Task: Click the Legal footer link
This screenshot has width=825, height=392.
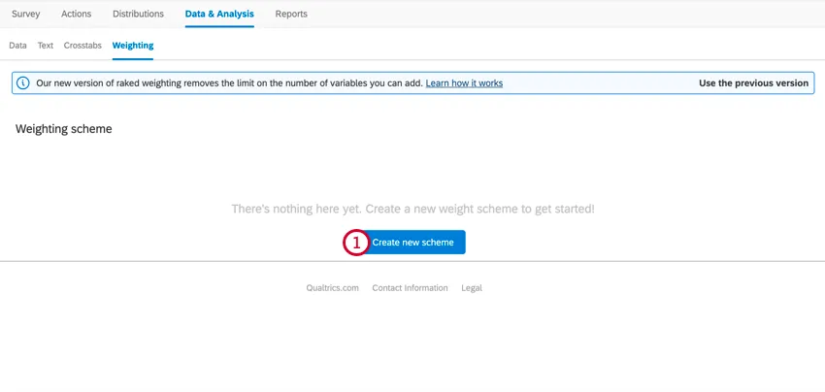Action: (x=472, y=288)
